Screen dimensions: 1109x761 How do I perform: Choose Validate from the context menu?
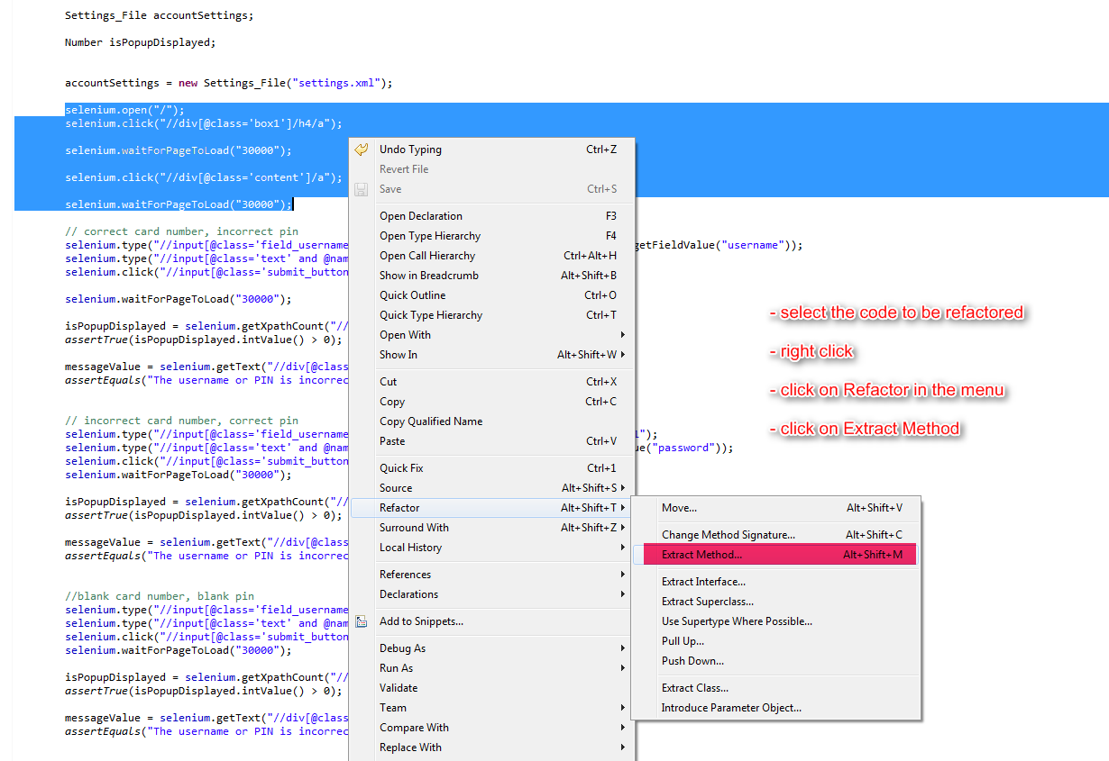[492, 688]
